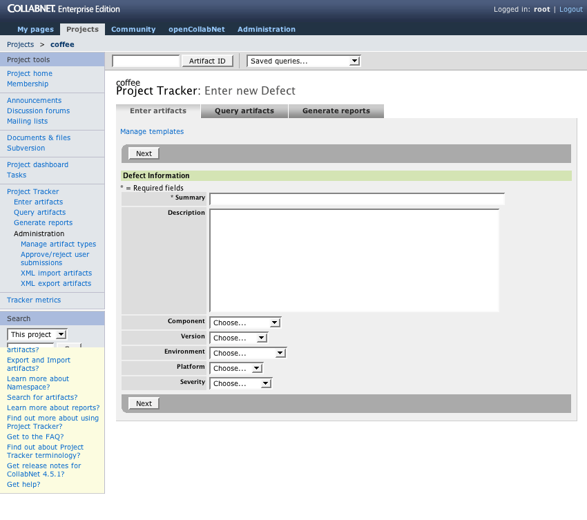587x520 pixels.
Task: Open XML import artifacts link
Action: tap(56, 273)
